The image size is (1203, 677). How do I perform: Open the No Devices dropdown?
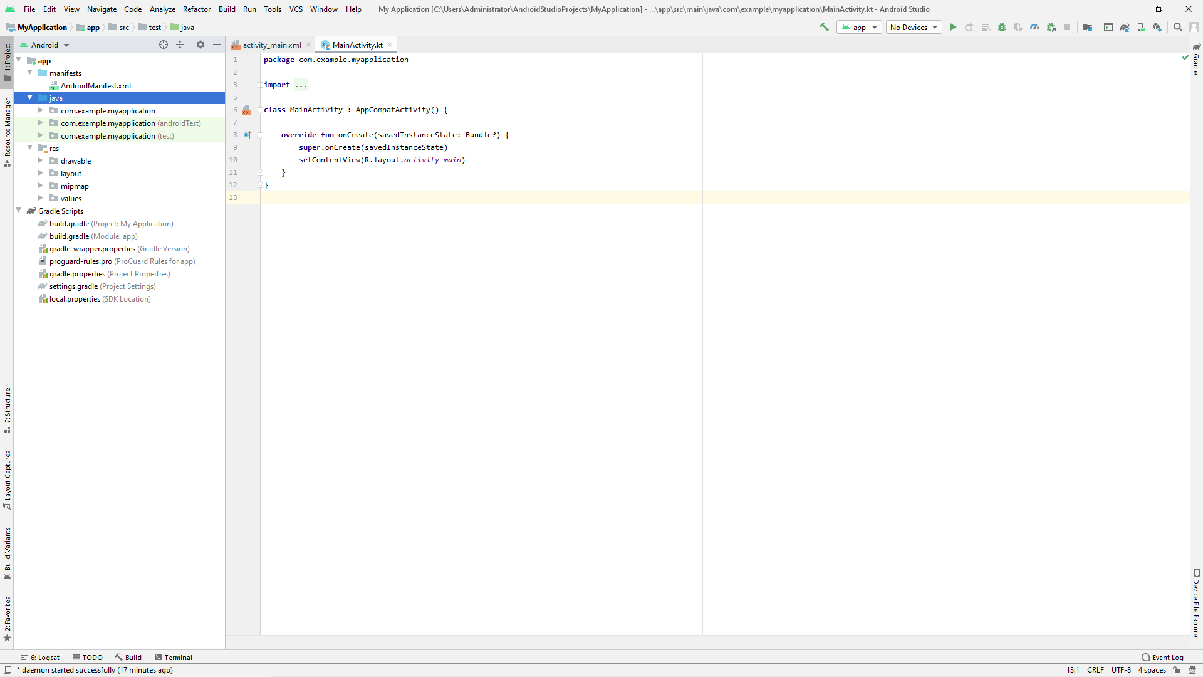914,27
